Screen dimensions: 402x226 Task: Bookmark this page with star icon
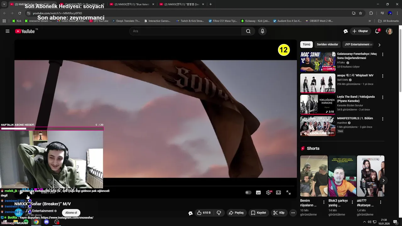[361, 13]
